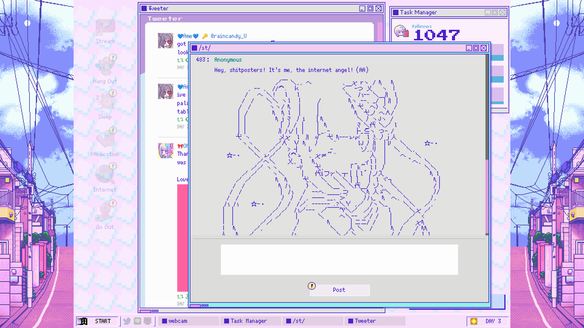This screenshot has height=328, width=584.
Task: Switch to Task Manager taskbar tab
Action: [251, 321]
